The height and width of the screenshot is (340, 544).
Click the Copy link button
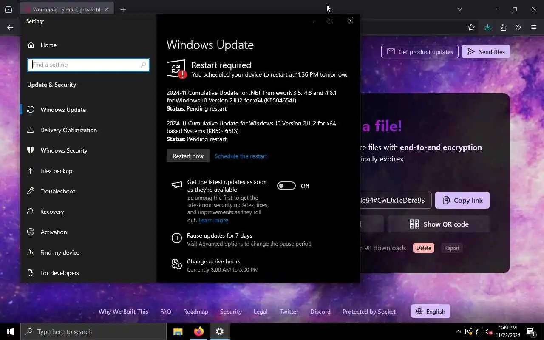pos(462,200)
